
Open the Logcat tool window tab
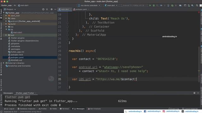click(x=9, y=109)
